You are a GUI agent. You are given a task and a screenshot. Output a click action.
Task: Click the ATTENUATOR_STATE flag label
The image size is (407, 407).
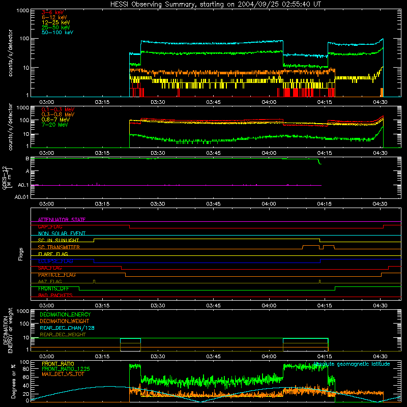click(62, 220)
